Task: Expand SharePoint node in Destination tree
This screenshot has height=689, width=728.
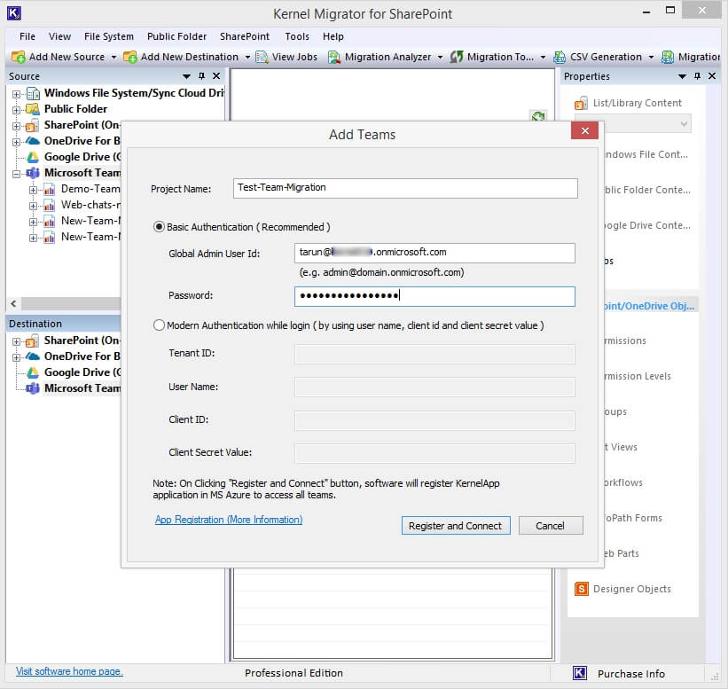Action: [x=16, y=342]
